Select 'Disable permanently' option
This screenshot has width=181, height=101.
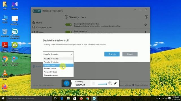[58, 75]
